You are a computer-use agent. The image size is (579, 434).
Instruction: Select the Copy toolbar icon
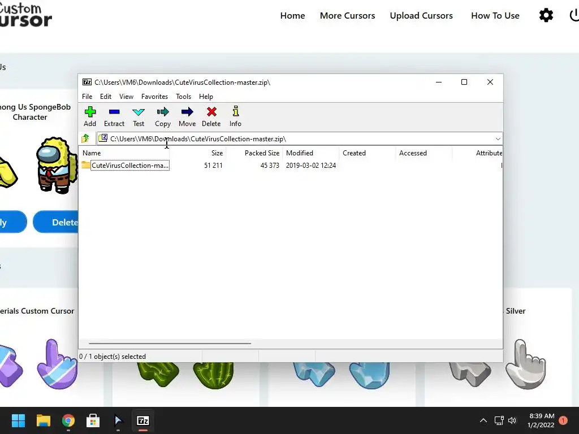[x=162, y=112]
